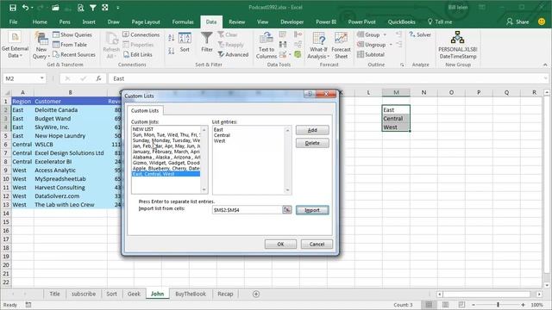Screen dimensions: 552x310
Task: Open the Developer ribbon tab
Action: point(292,22)
